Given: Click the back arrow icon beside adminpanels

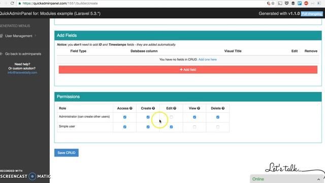Looking at the screenshot, I should [1, 54].
